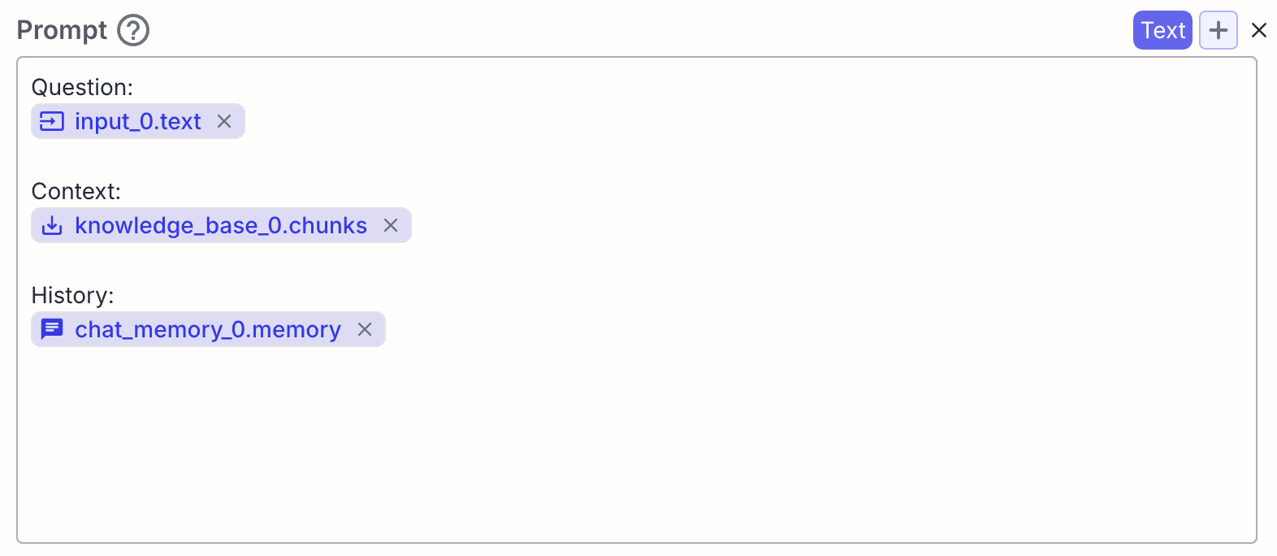This screenshot has width=1277, height=556.
Task: Remove the knowledge_base_0.chunks variable chip
Action: click(x=391, y=225)
